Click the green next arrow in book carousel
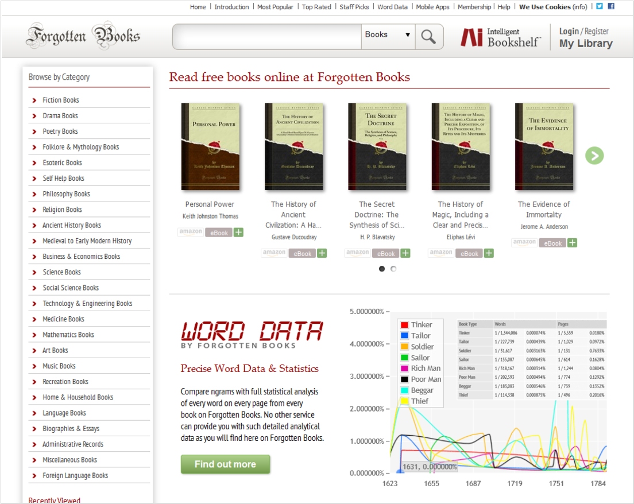This screenshot has width=634, height=504. point(594,156)
